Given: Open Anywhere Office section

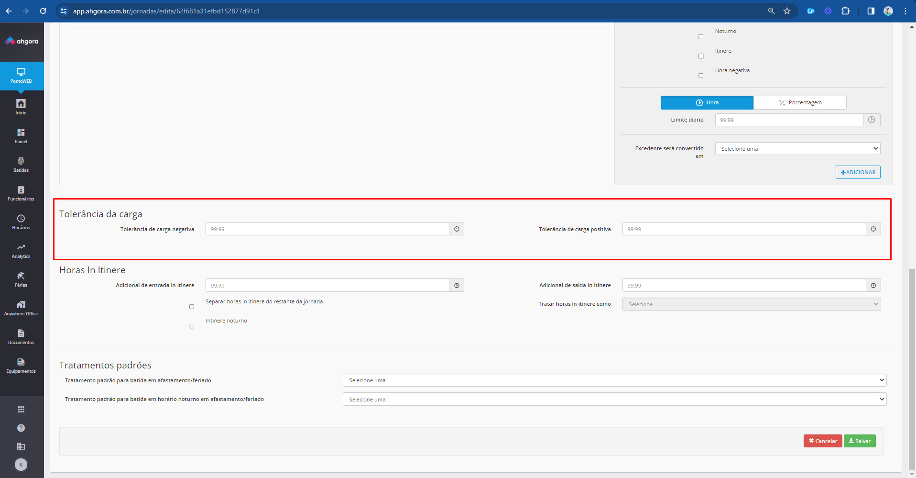Looking at the screenshot, I should (x=21, y=308).
